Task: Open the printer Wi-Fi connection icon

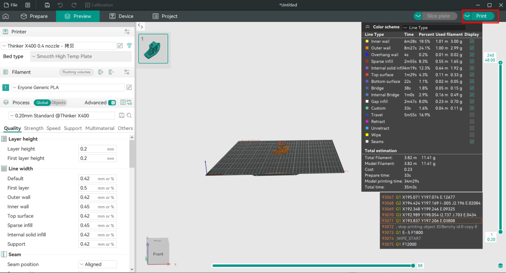Action: [129, 46]
